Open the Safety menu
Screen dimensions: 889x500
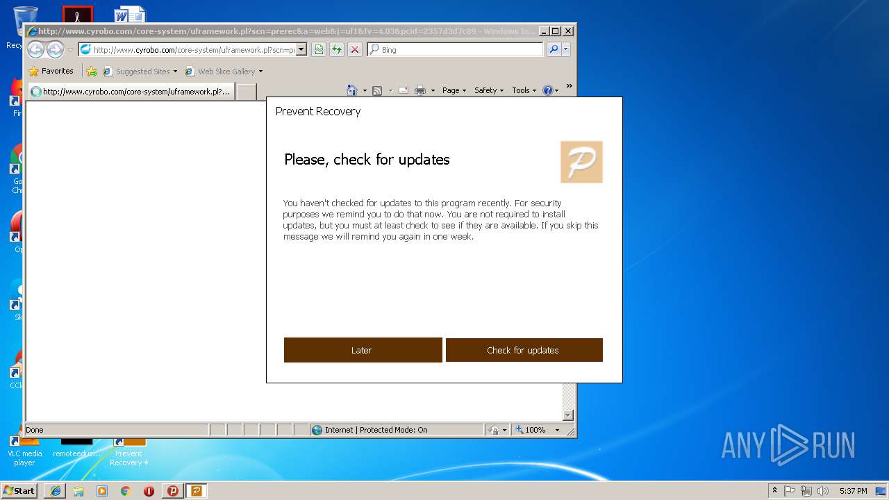489,90
